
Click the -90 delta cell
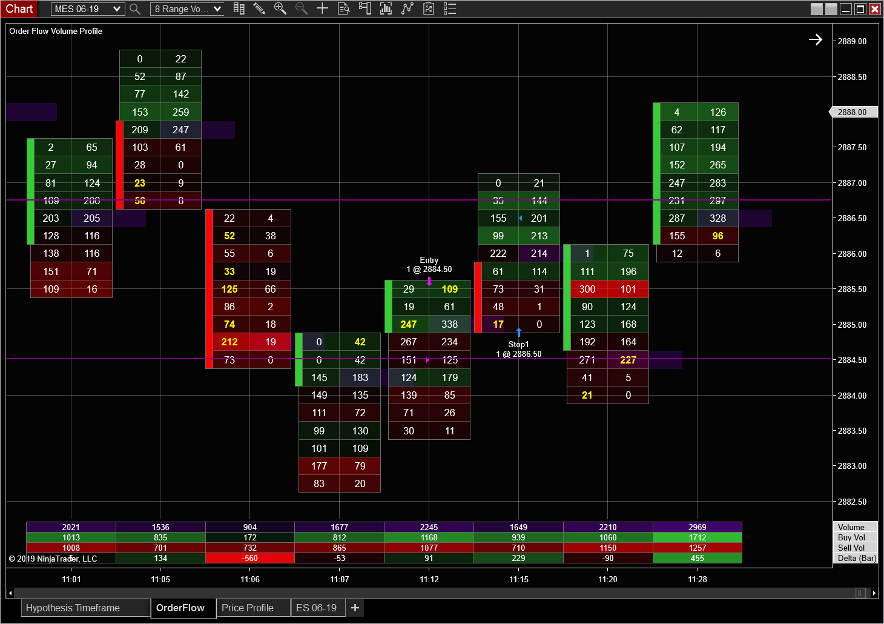pos(608,558)
